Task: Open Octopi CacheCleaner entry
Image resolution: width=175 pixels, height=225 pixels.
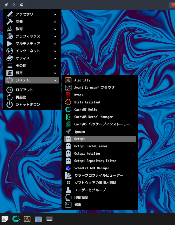Action: pos(100,146)
